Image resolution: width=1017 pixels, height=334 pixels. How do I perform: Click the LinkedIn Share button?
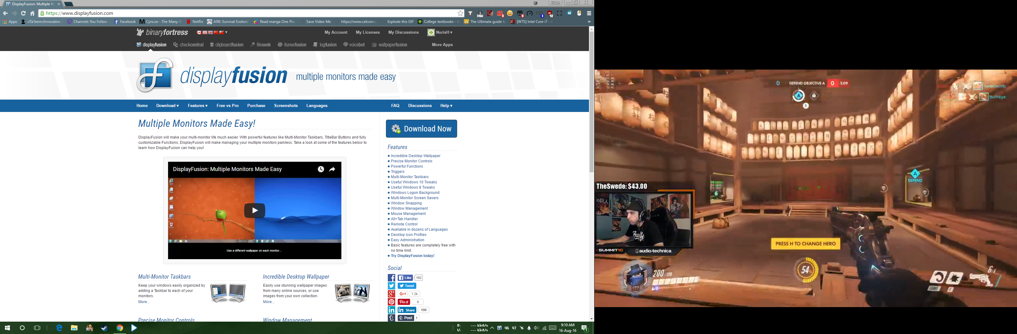(407, 310)
